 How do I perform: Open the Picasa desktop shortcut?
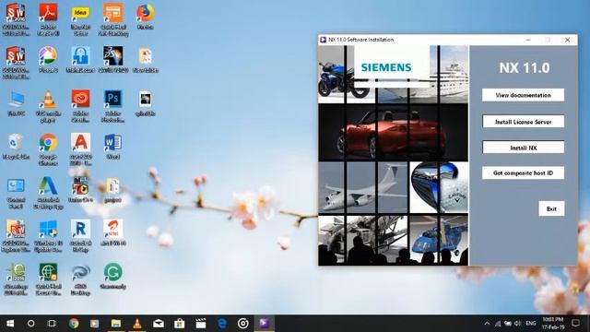click(48, 59)
